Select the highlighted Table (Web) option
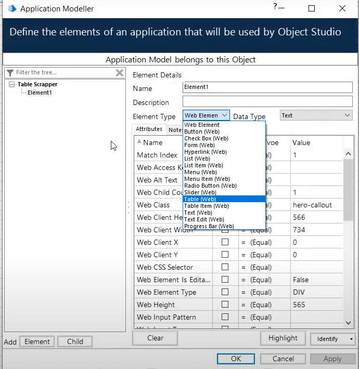The height and width of the screenshot is (369, 359). point(224,199)
